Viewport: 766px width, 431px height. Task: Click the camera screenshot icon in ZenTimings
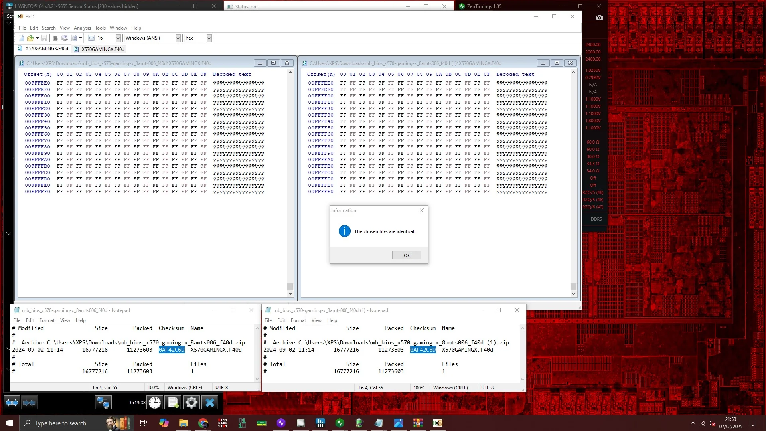pyautogui.click(x=599, y=18)
